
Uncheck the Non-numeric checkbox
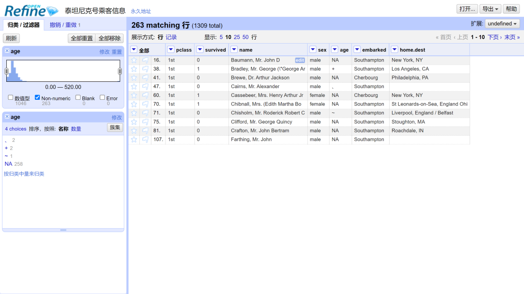click(x=37, y=97)
